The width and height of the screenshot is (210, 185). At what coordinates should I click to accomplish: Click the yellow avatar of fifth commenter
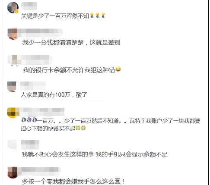13,113
